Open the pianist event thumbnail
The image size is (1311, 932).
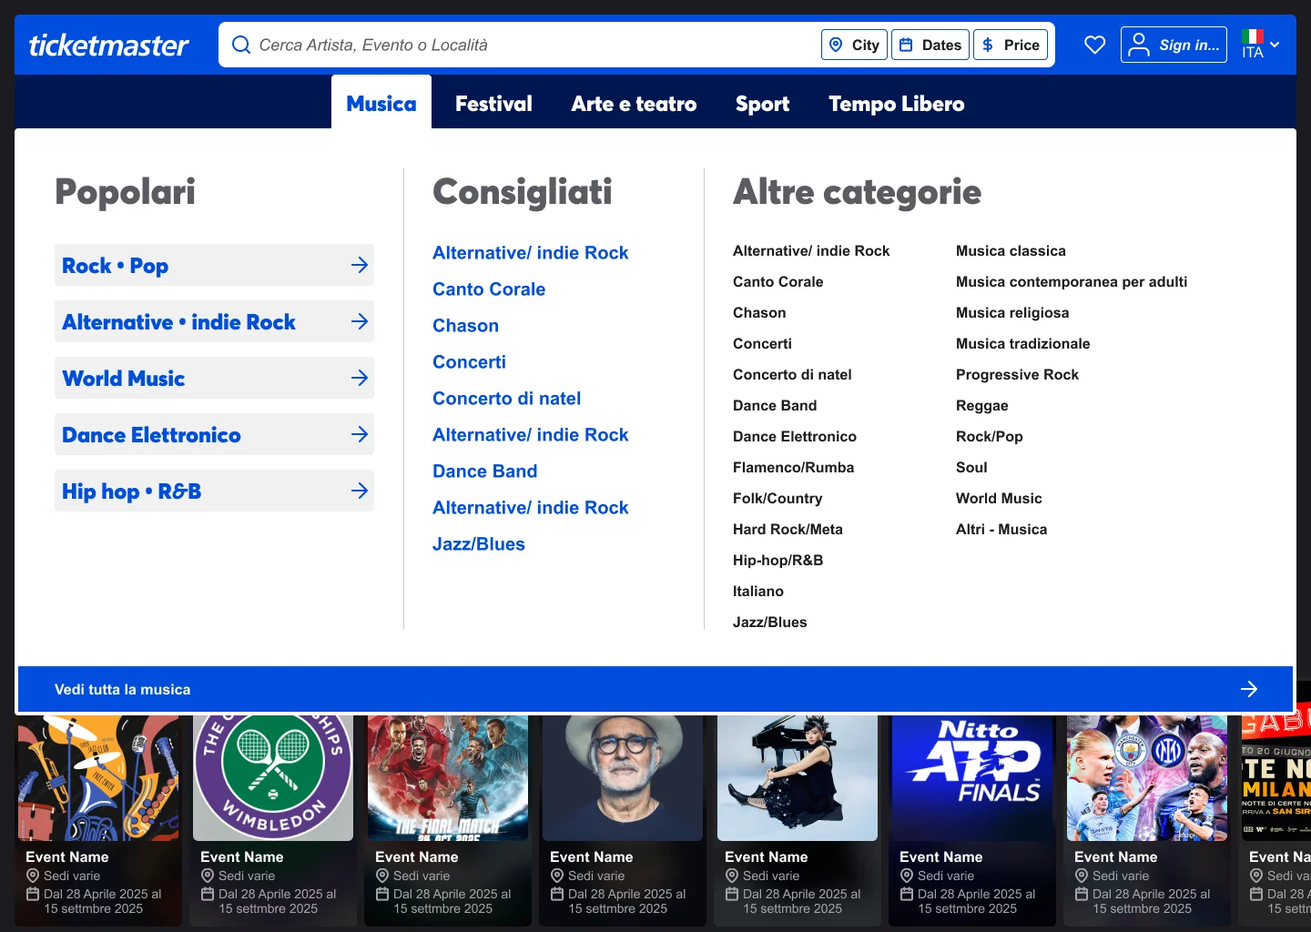tap(798, 777)
